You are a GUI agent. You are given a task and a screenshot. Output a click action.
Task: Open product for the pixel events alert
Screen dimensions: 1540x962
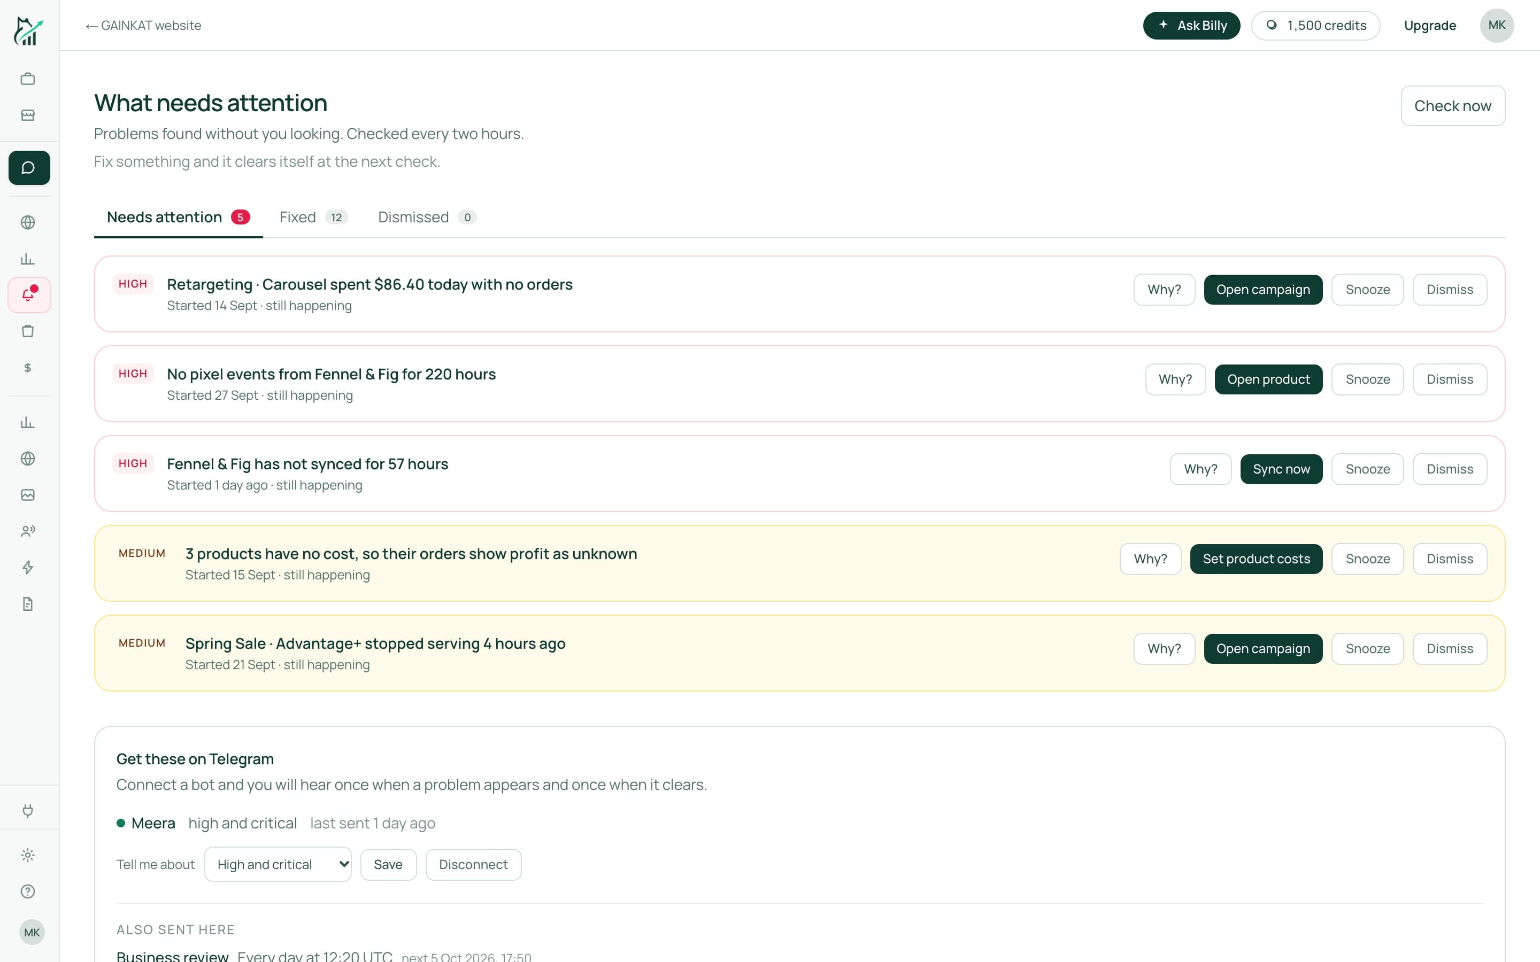click(x=1268, y=379)
